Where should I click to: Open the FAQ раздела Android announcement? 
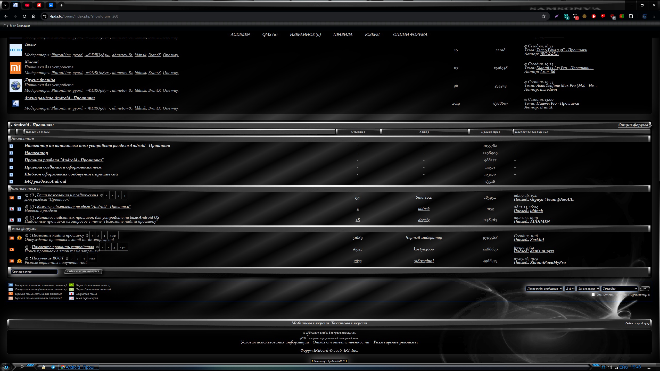click(x=45, y=181)
